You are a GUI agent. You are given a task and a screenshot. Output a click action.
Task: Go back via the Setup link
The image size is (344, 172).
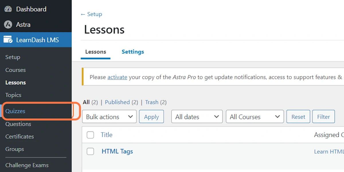pos(91,14)
